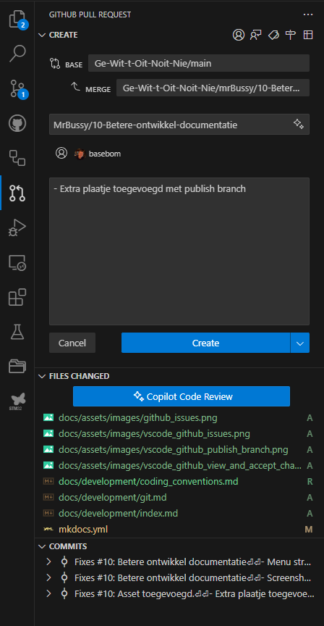Open the three-dot More Actions menu
Screen dimensions: 324x626
(x=307, y=14)
